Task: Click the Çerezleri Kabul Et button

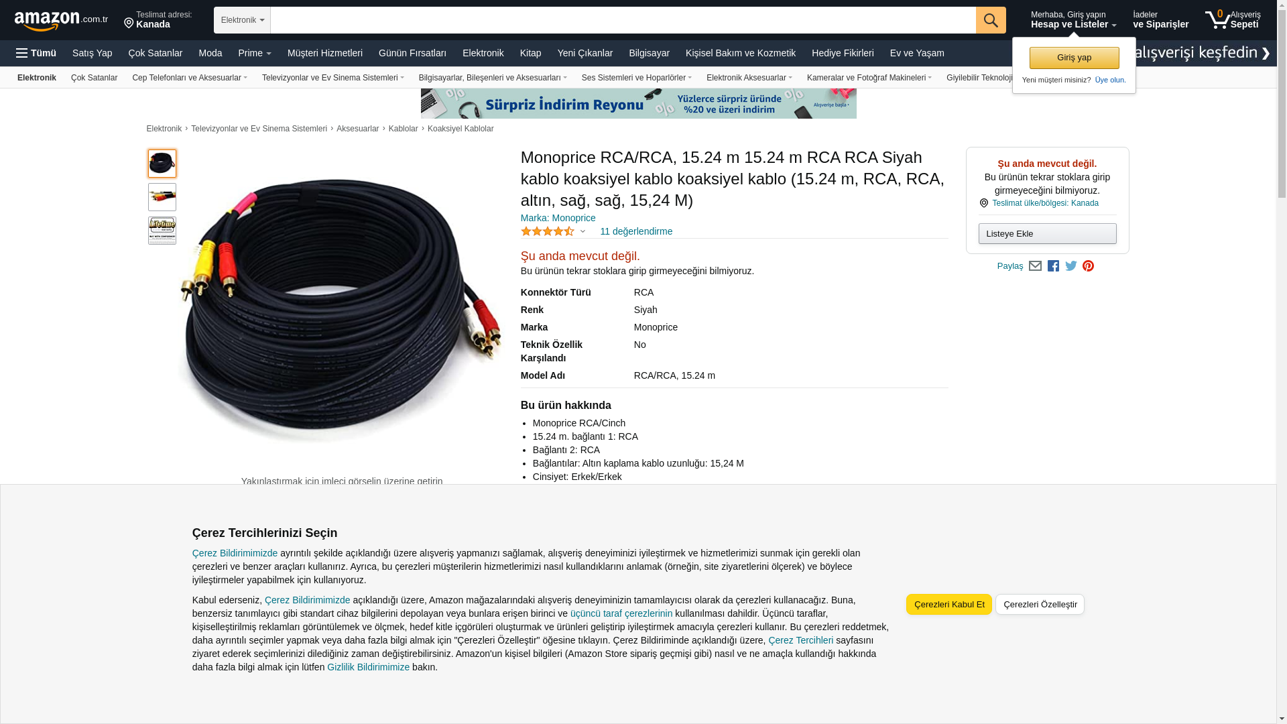Action: tap(949, 604)
